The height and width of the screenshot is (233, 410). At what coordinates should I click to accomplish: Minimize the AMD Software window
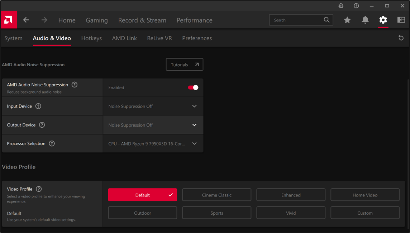[x=372, y=6]
